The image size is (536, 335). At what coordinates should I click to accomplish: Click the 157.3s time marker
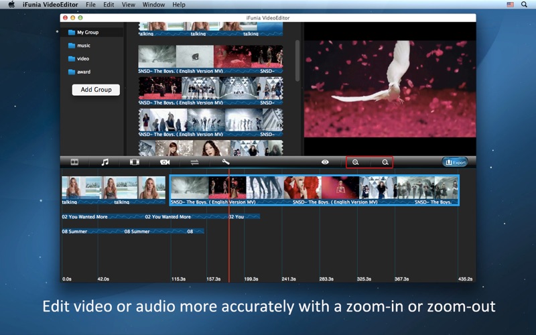click(213, 279)
